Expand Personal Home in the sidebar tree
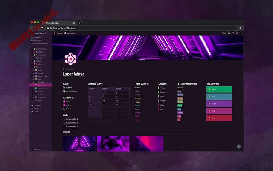 click(x=32, y=55)
